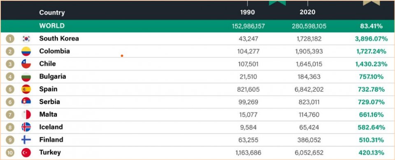This screenshot has height=160, width=395.
Task: Click the Country column header
Action: tap(52, 13)
